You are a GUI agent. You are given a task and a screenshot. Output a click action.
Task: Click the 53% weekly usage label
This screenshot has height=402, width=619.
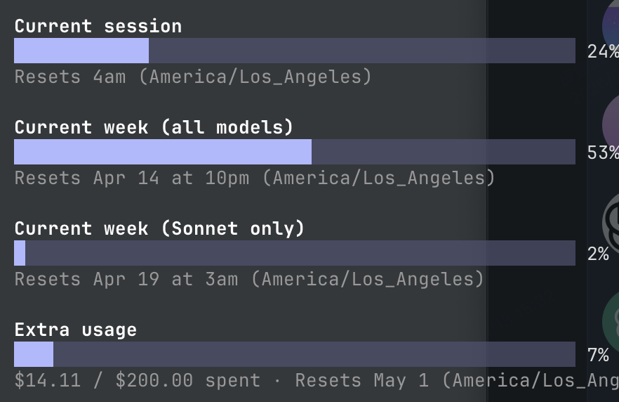pos(604,153)
